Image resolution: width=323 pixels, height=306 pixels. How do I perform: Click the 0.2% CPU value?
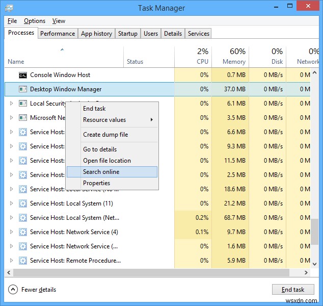pyautogui.click(x=202, y=218)
